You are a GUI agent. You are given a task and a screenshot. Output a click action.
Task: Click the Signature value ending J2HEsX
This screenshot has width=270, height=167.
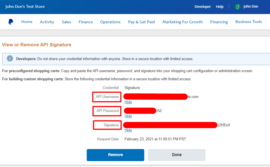coord(177,125)
